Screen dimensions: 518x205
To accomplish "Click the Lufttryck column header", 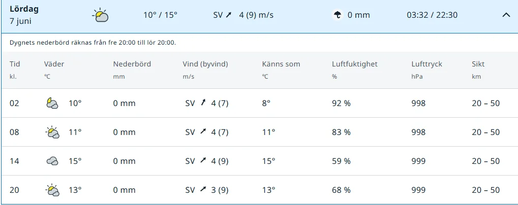I will tap(427, 64).
